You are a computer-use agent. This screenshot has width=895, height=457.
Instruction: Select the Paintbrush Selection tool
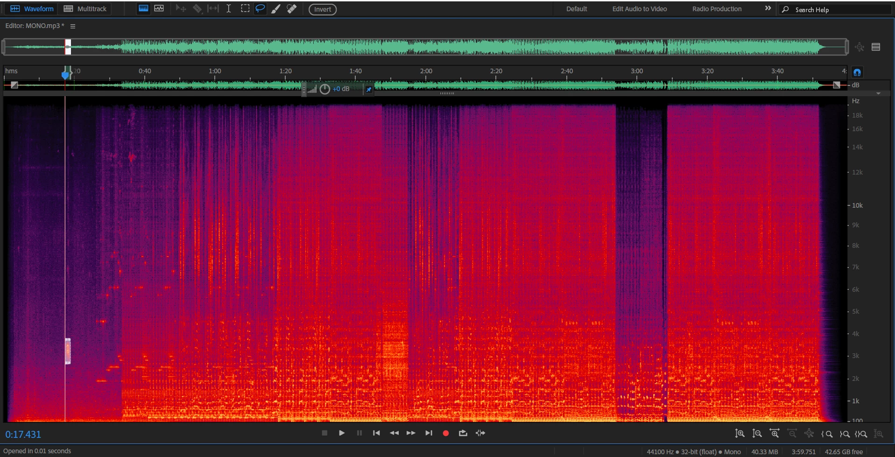(275, 8)
